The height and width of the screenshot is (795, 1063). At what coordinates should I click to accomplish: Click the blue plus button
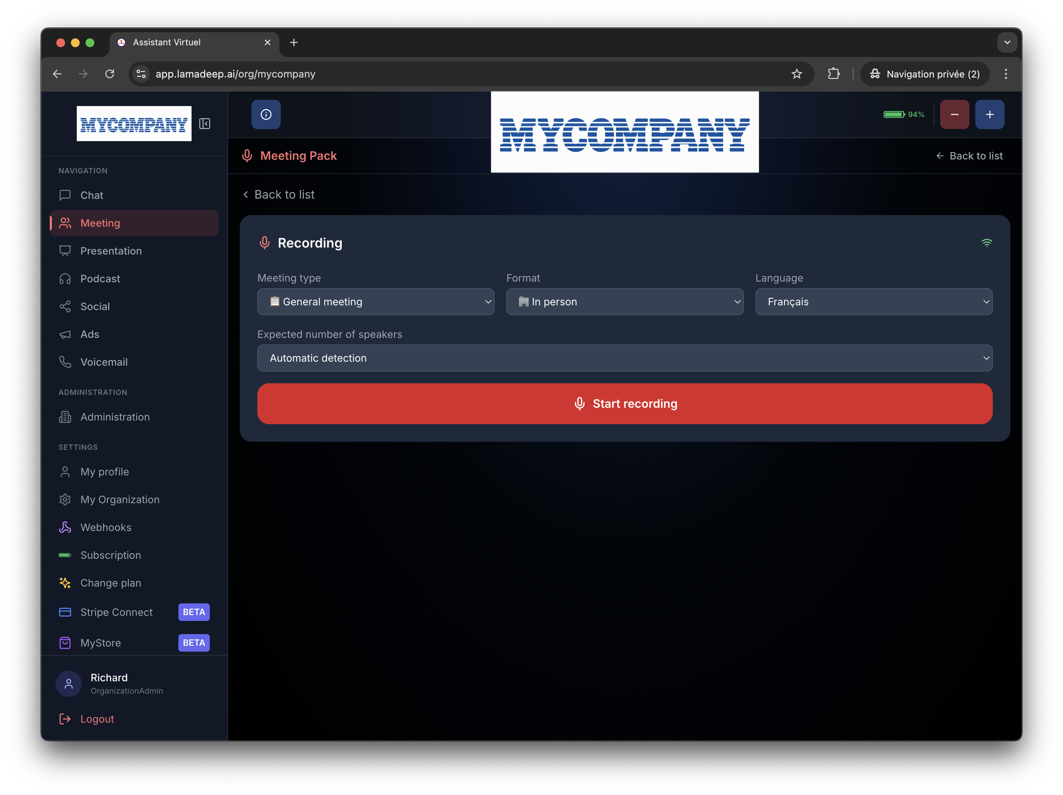[990, 114]
